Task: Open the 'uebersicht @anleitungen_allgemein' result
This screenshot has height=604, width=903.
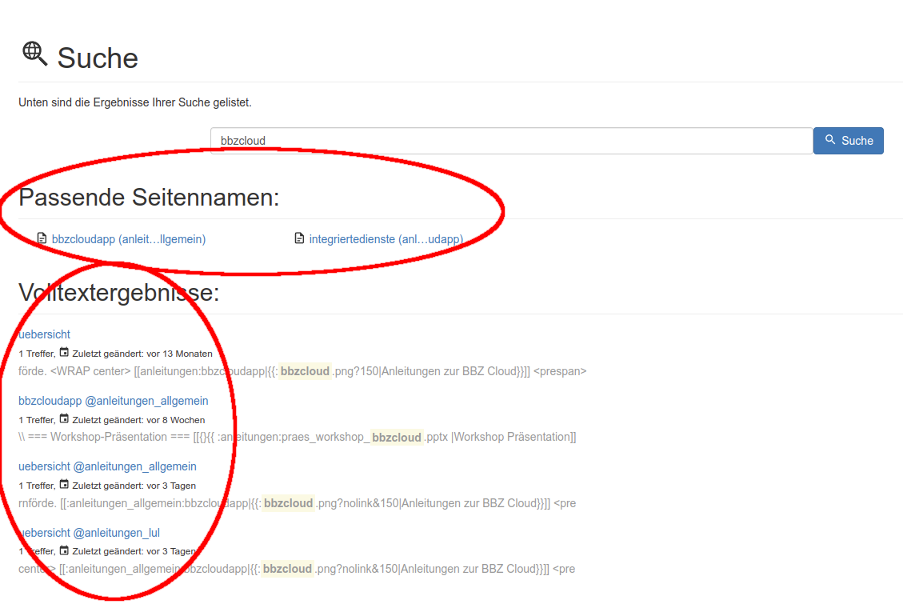Action: [x=107, y=466]
